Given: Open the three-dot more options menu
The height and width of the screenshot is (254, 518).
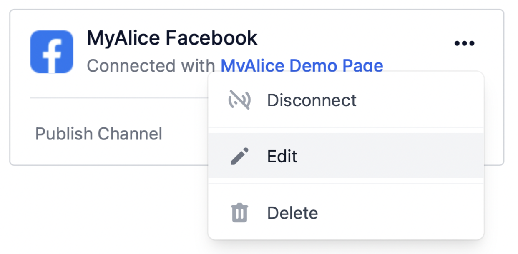Looking at the screenshot, I should click(464, 43).
